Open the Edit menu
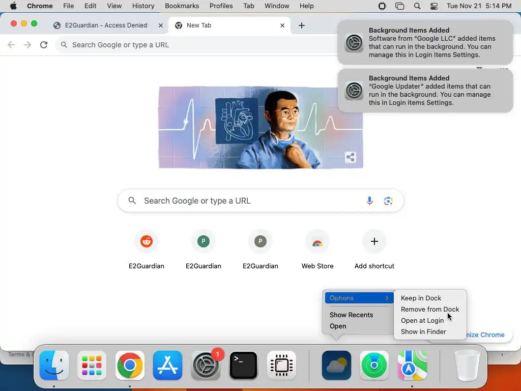This screenshot has width=521, height=391. (90, 6)
